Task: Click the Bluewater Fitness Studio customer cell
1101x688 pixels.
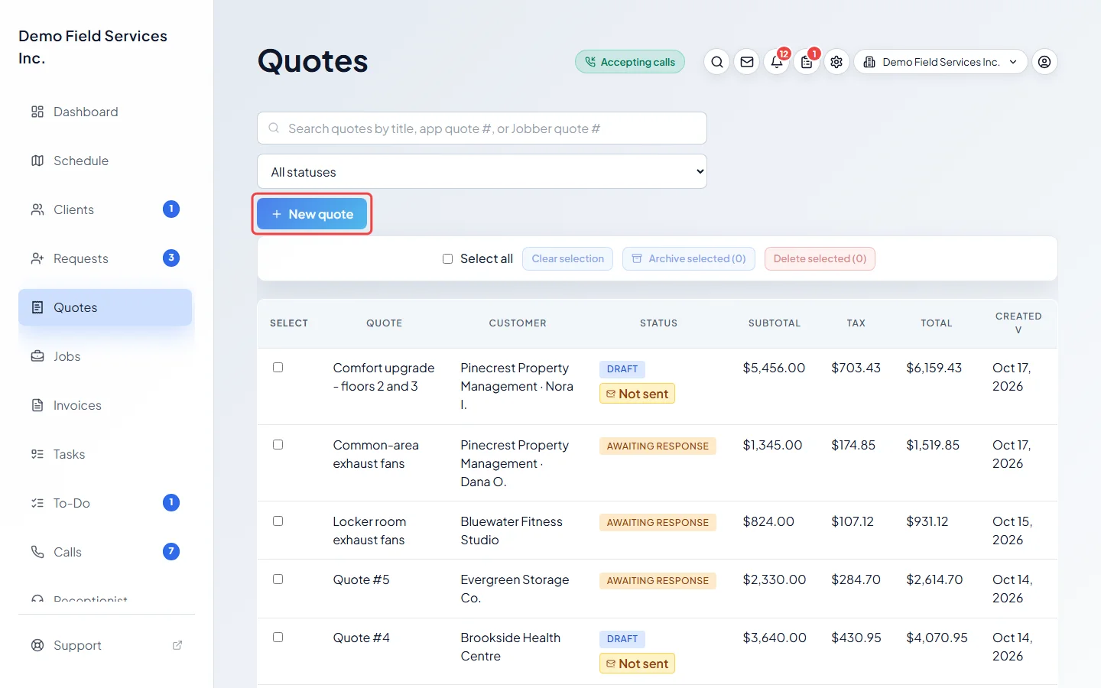Action: pos(512,531)
